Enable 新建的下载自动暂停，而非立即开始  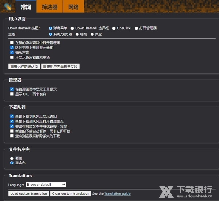12,131
